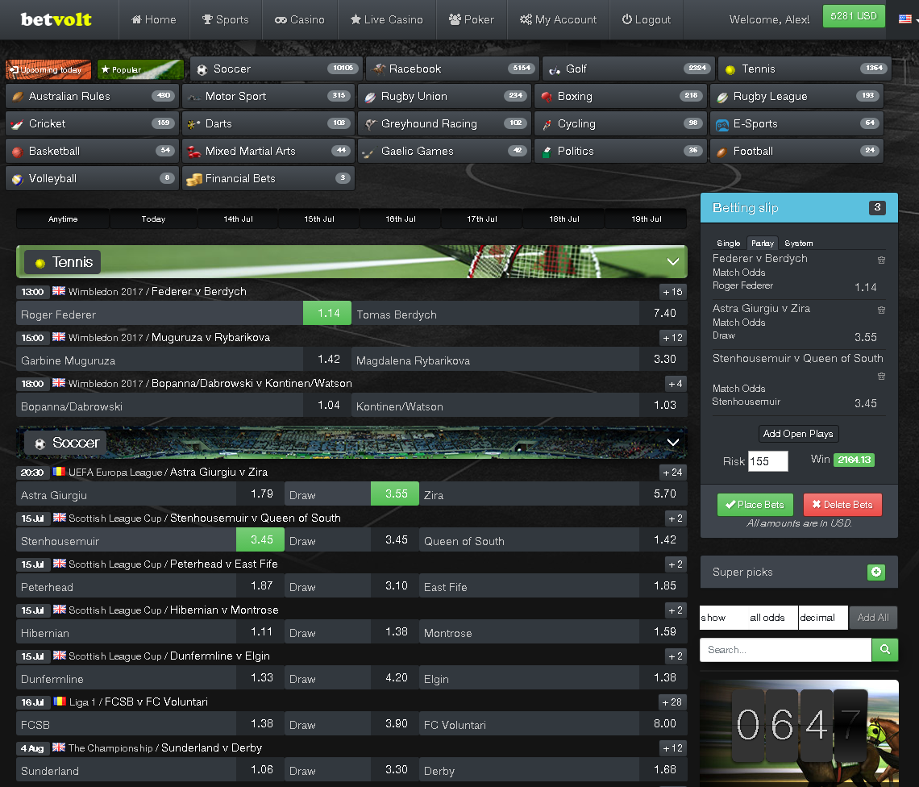The width and height of the screenshot is (919, 787).
Task: Collapse the Soccer section with its chevron
Action: click(x=673, y=442)
